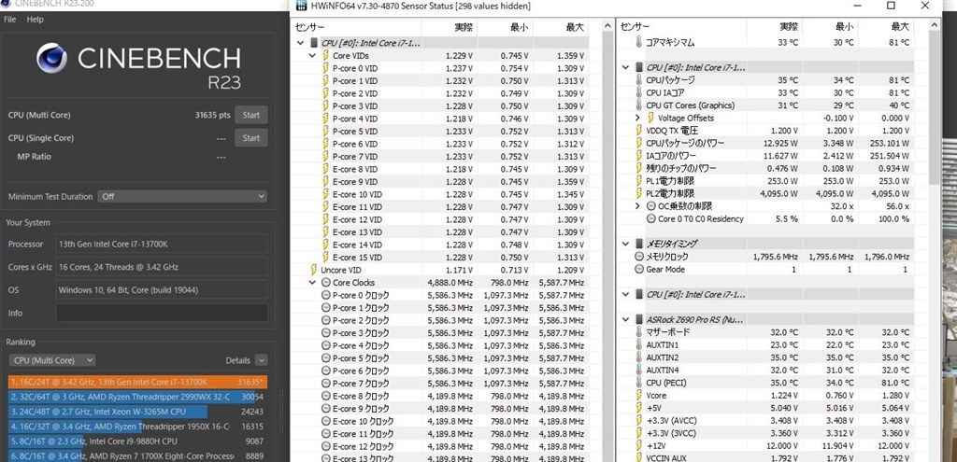Viewport: 957px width, 462px height.
Task: Click the E-core 10 clock icon
Action: click(326, 422)
